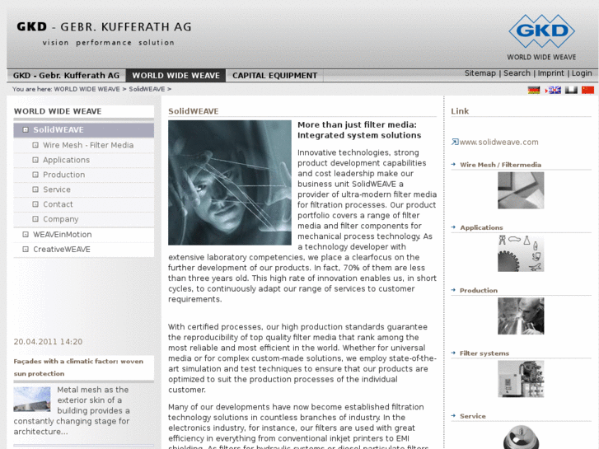
Task: Expand the WEAVEinMotion box icon
Action: click(x=26, y=235)
